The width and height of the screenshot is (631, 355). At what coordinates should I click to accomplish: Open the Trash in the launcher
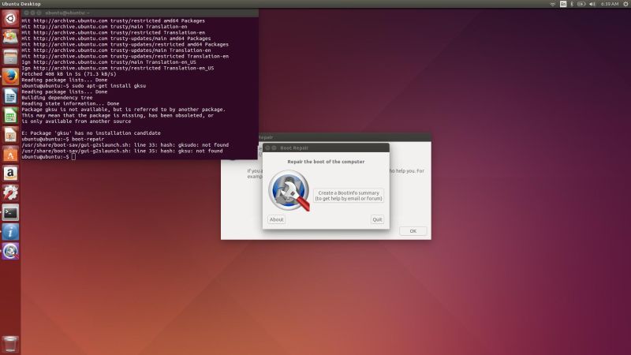[10, 344]
